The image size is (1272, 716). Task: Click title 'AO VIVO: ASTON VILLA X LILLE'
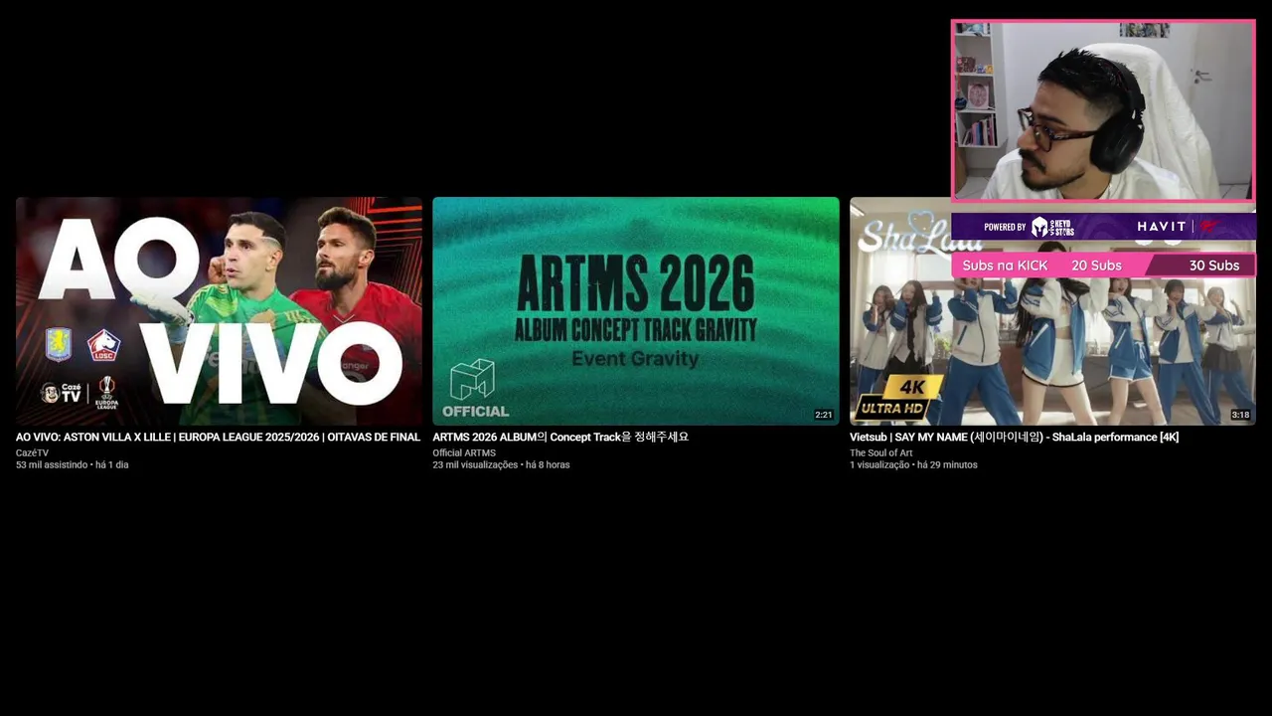(x=218, y=437)
